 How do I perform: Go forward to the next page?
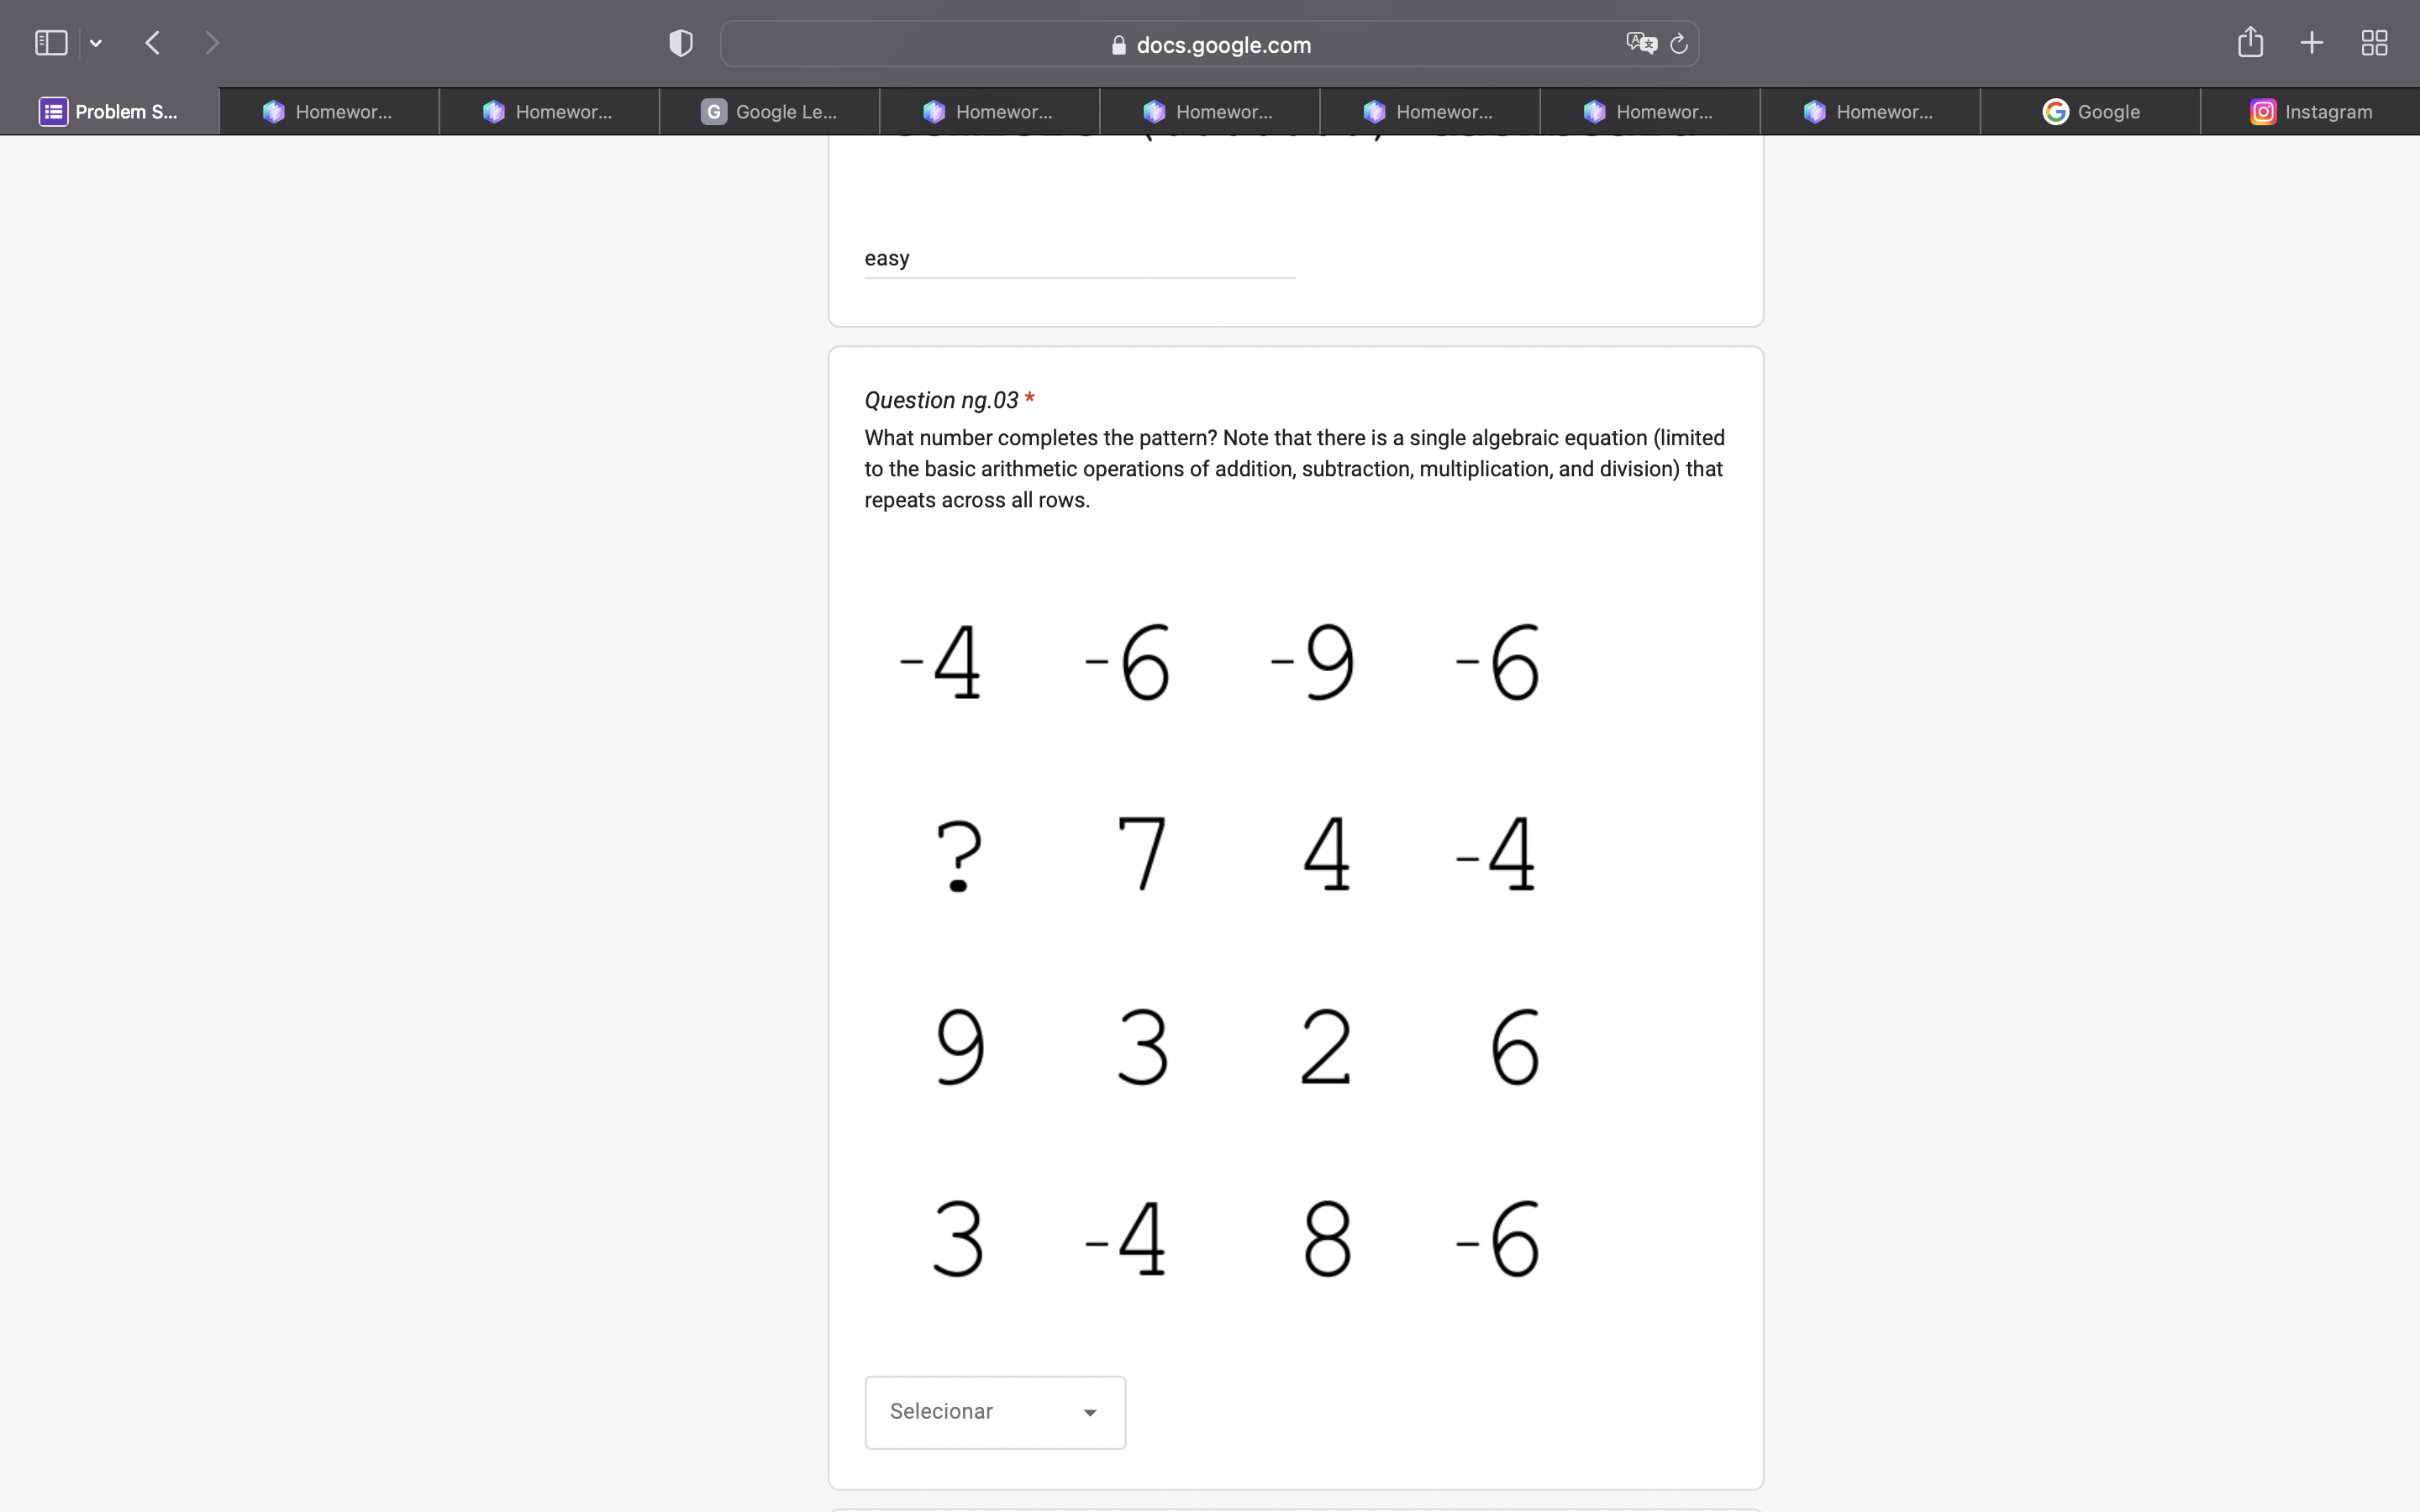click(x=211, y=43)
